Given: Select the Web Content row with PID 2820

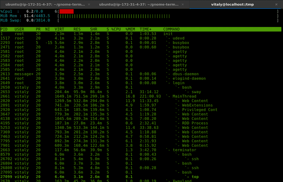Looking at the screenshot, I should [x=141, y=101].
